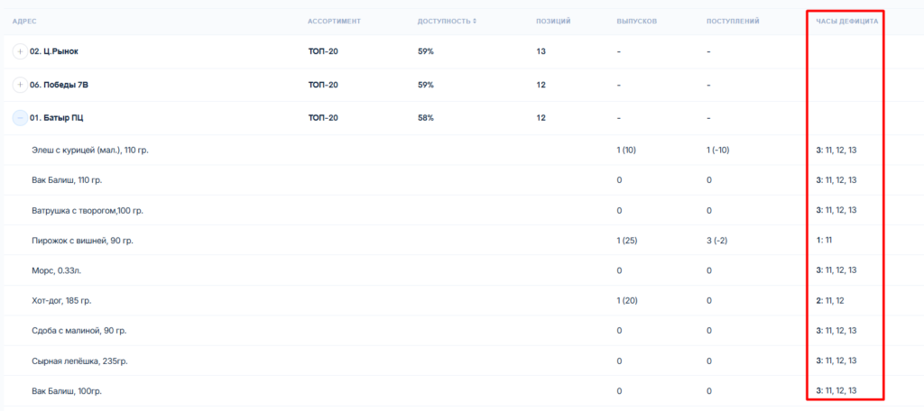Expand the 06. Победы 7В row

coord(20,85)
